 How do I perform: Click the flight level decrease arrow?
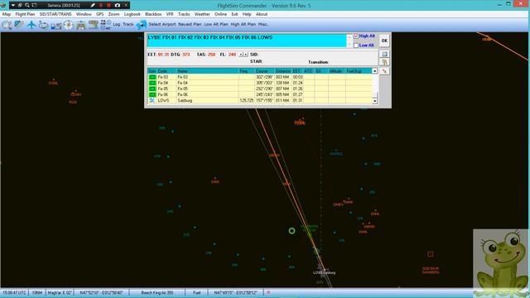[241, 55]
